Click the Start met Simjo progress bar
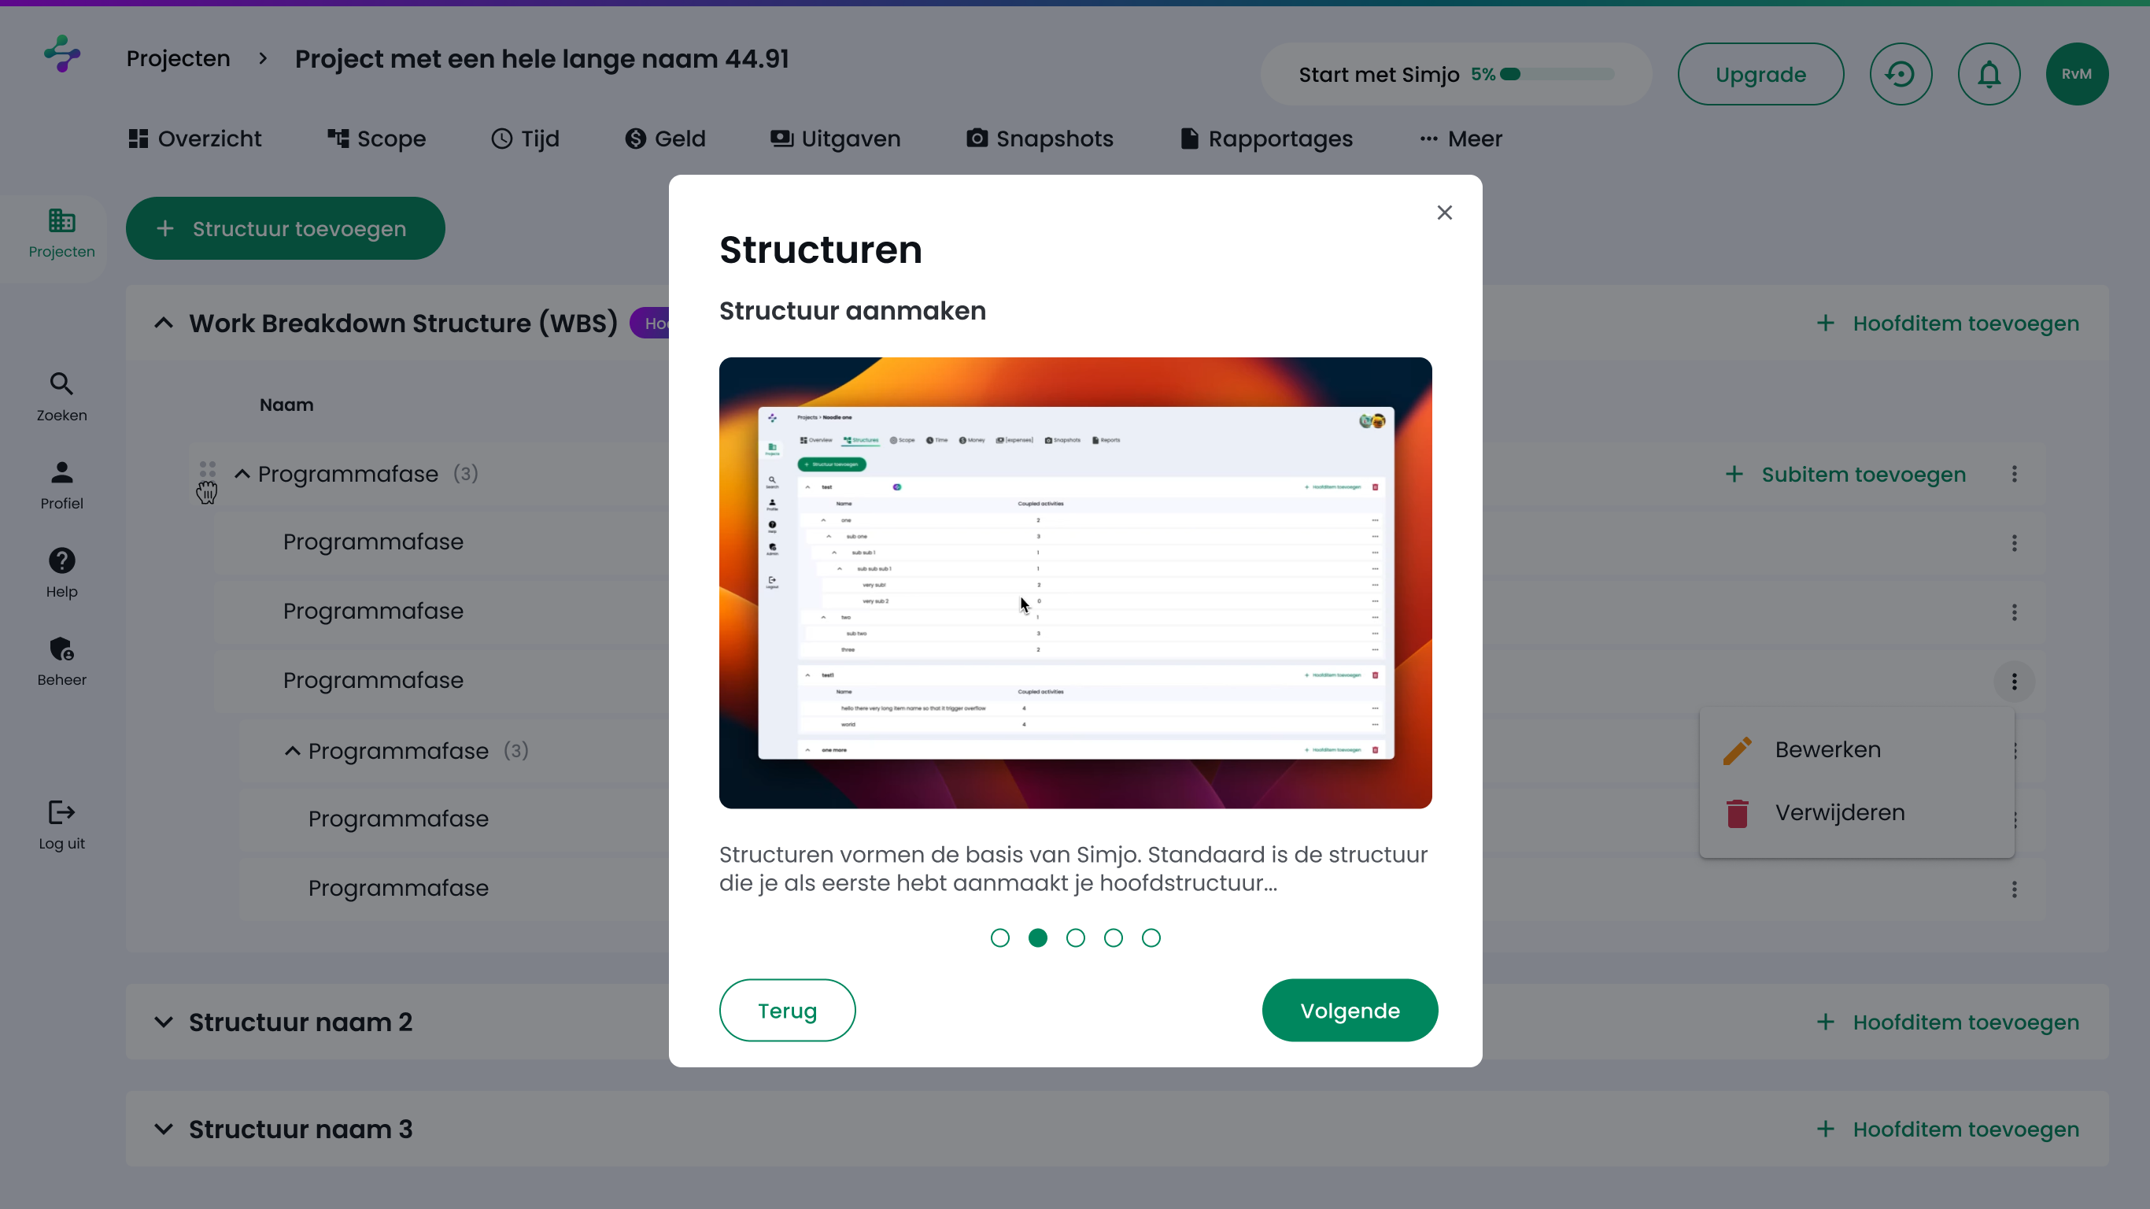This screenshot has width=2150, height=1209. point(1557,74)
